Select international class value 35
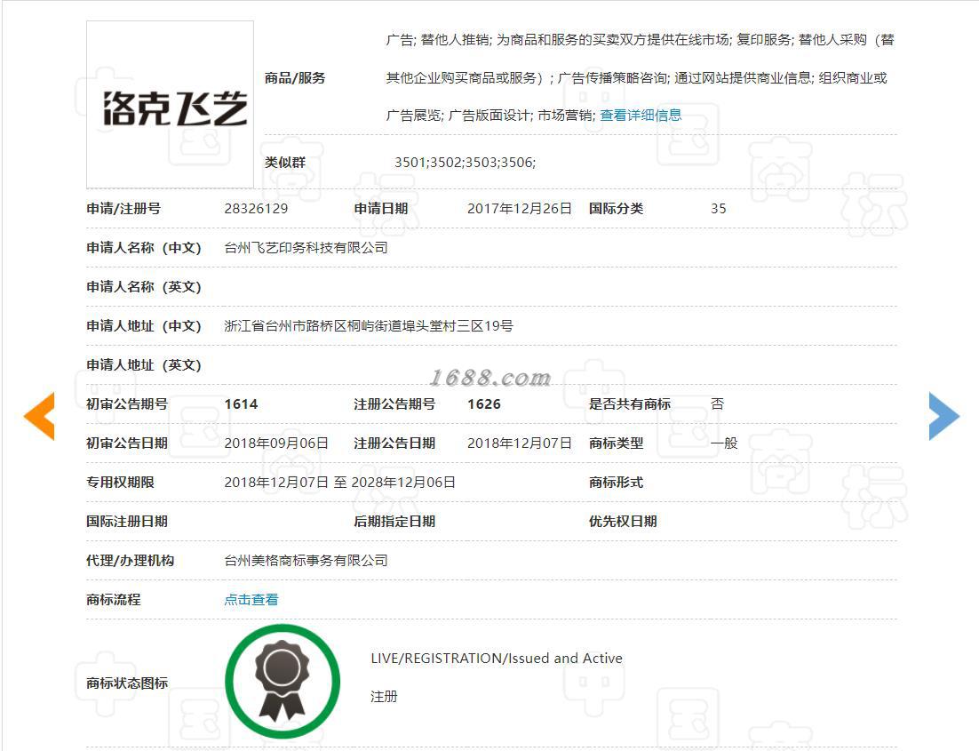The image size is (979, 751). pos(718,209)
